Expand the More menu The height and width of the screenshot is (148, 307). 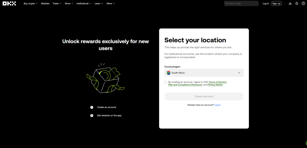(111, 4)
